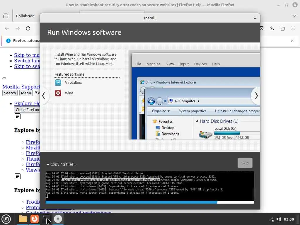The height and width of the screenshot is (225, 300).
Task: Open the Thund... link in Explore list
Action: pyautogui.click(x=33, y=159)
